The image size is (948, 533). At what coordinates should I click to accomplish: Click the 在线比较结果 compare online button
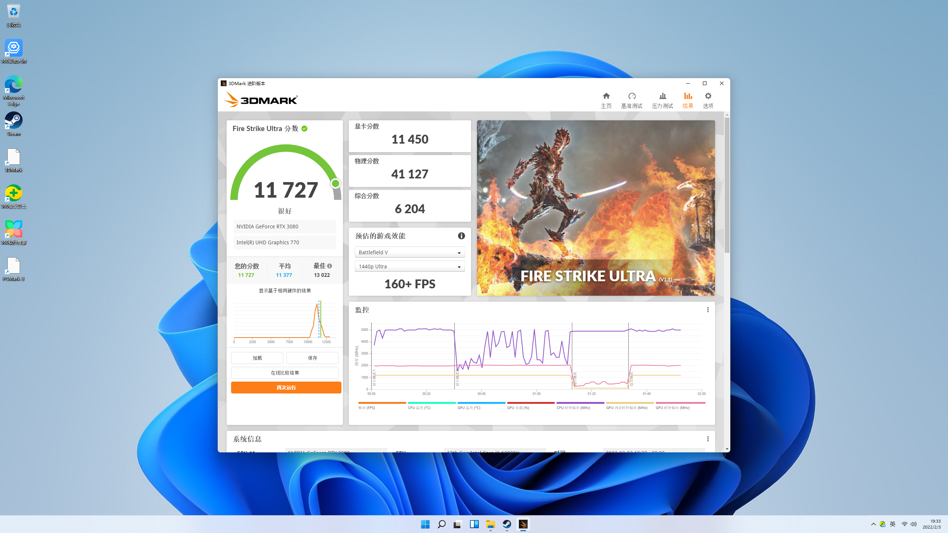tap(284, 373)
